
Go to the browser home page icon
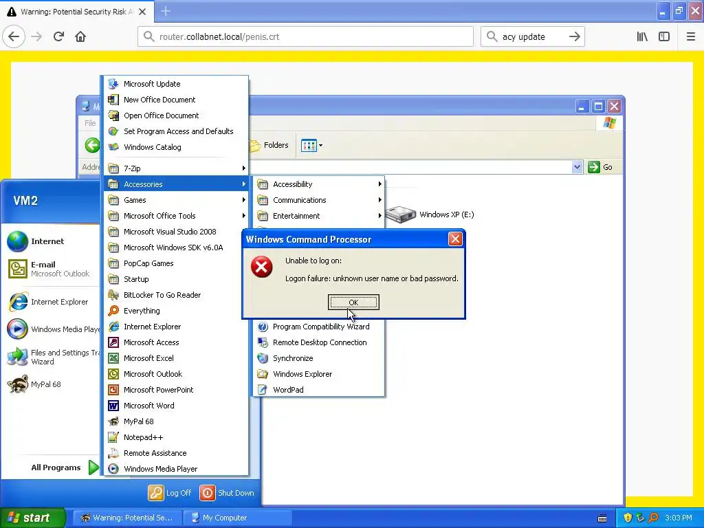(x=80, y=36)
